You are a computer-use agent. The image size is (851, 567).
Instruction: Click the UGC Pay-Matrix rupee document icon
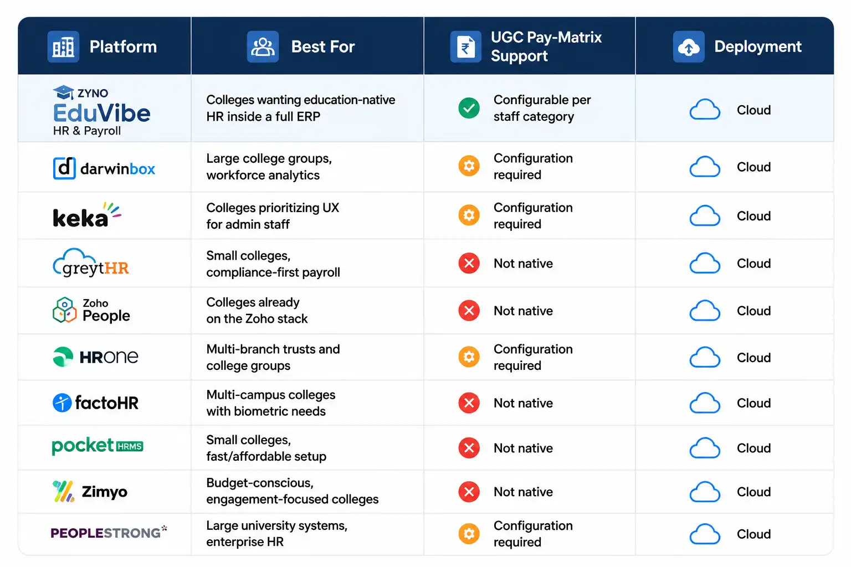465,47
